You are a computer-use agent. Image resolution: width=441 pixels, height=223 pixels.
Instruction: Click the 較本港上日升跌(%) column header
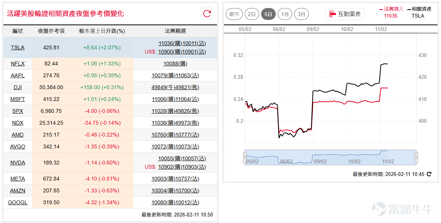pos(102,31)
